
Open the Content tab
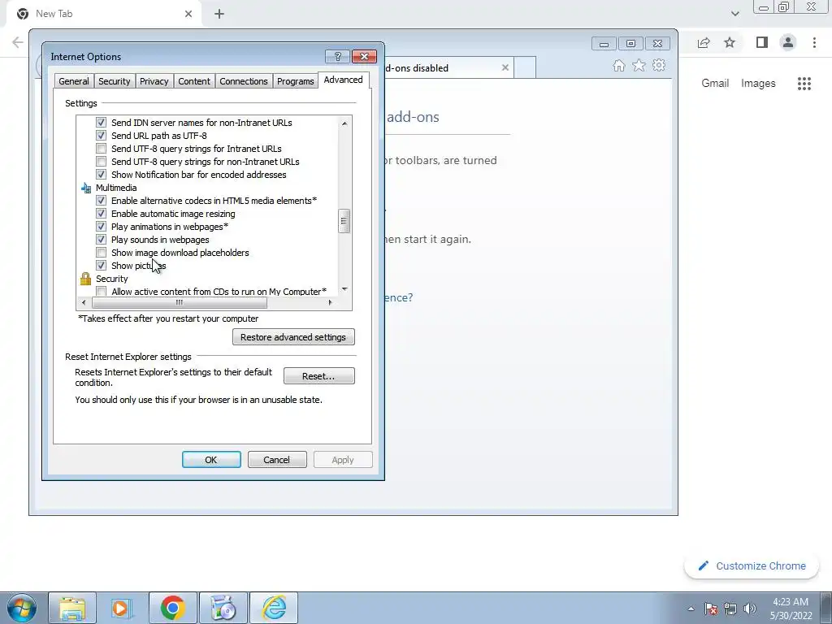(194, 81)
